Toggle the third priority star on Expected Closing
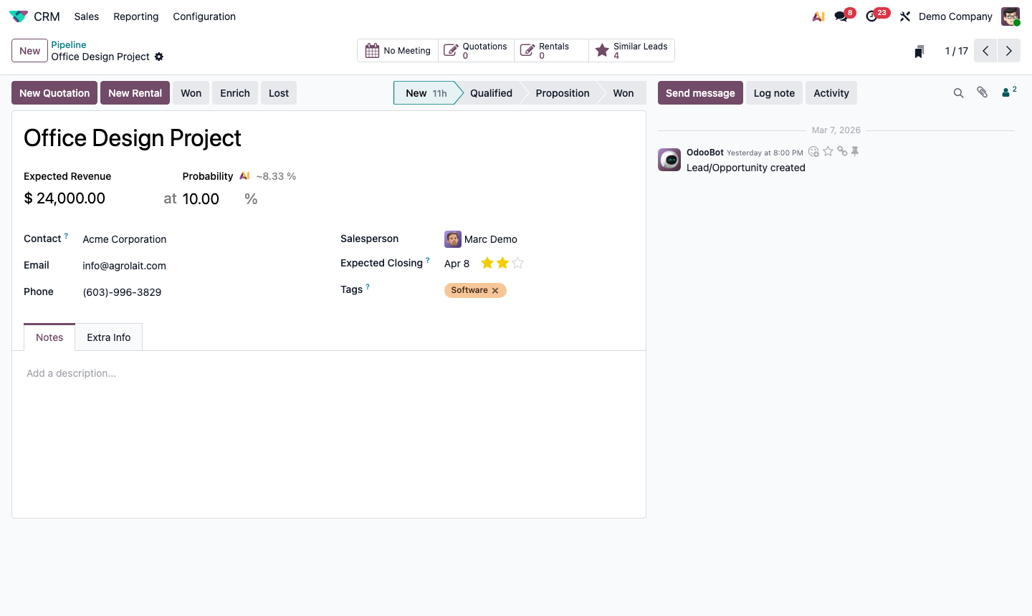The image size is (1032, 616). point(517,263)
